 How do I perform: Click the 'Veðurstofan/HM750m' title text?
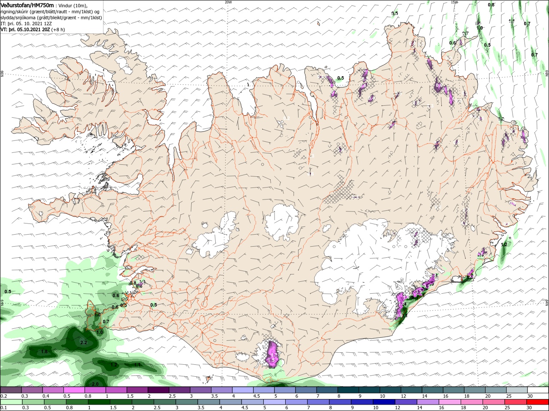pos(27,5)
